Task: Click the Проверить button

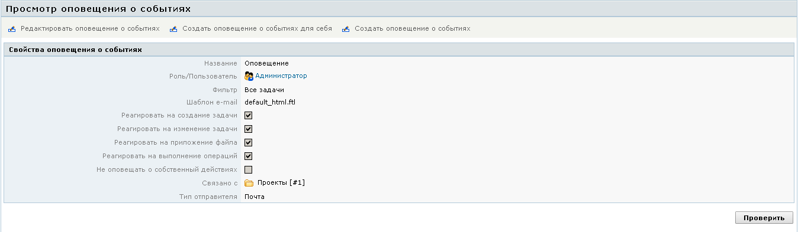Action: (x=764, y=218)
